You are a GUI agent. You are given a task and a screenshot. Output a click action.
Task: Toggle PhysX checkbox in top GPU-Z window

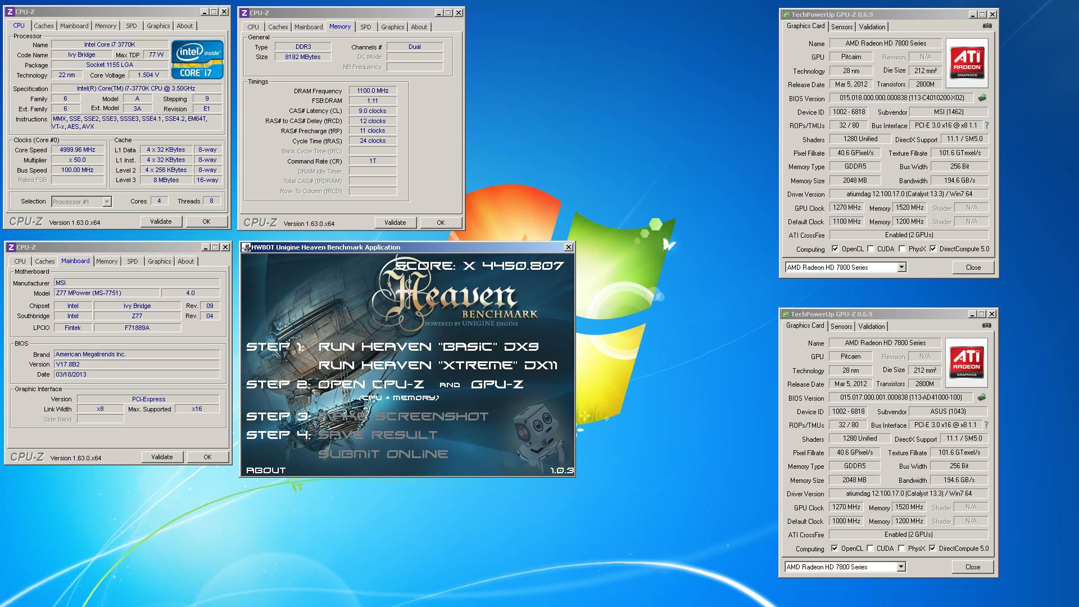(x=903, y=249)
